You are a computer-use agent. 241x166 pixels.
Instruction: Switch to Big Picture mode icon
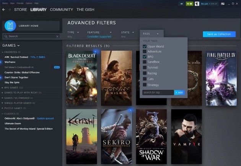pos(223,4)
